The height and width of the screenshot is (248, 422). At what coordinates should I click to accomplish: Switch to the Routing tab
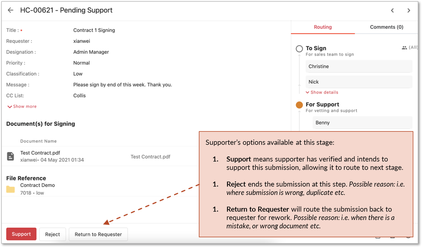point(323,27)
